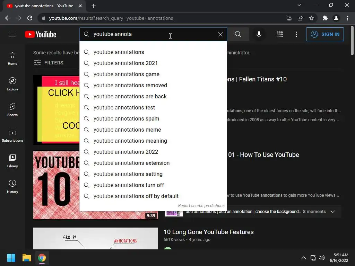Start voice search with the microphone

(259, 34)
